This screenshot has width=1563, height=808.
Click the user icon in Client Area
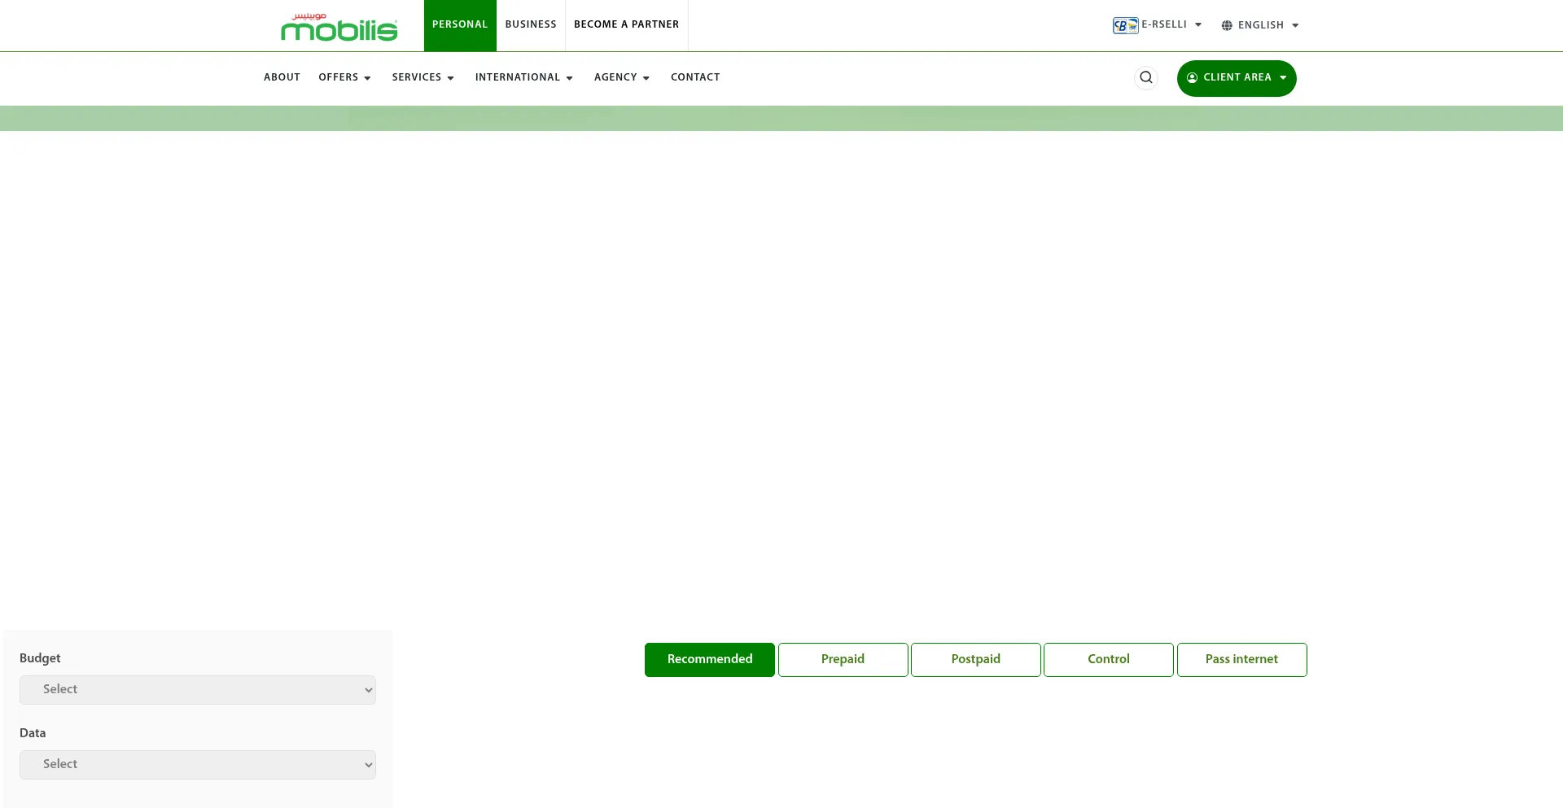click(1192, 78)
